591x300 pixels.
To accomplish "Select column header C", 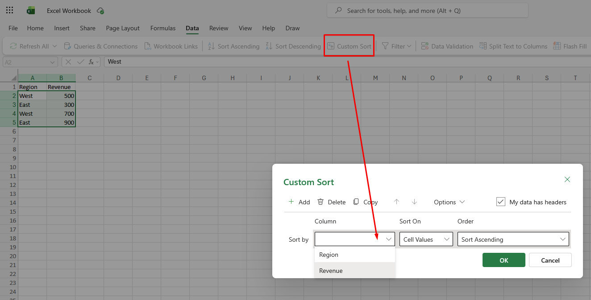I will click(x=90, y=78).
